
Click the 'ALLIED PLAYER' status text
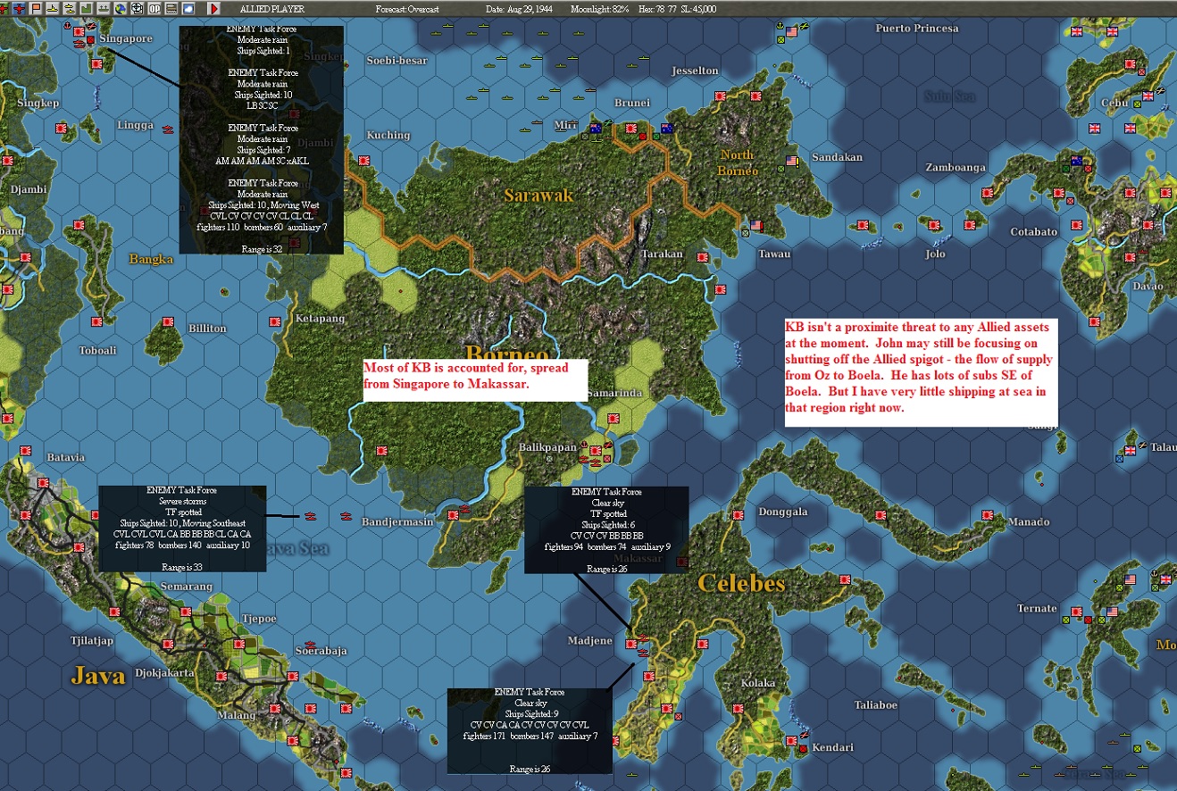coord(271,8)
